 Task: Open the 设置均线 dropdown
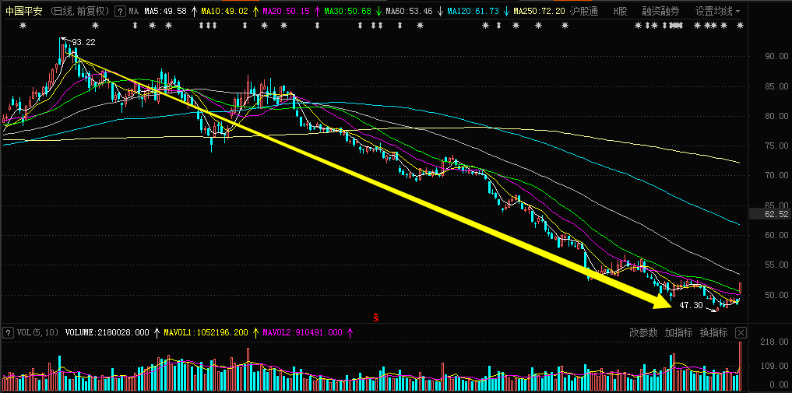717,12
